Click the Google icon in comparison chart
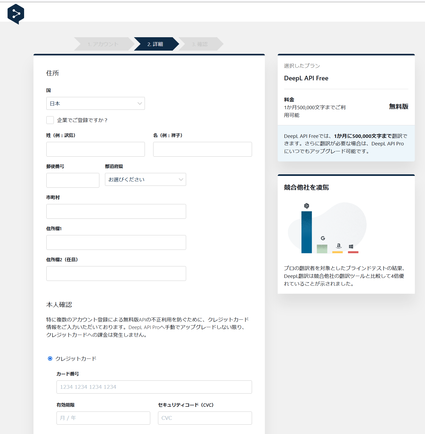This screenshot has height=434, width=425. click(x=323, y=238)
